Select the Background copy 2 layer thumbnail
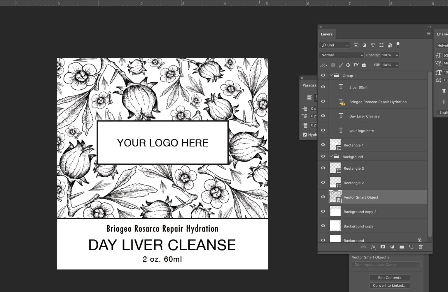 [x=335, y=211]
